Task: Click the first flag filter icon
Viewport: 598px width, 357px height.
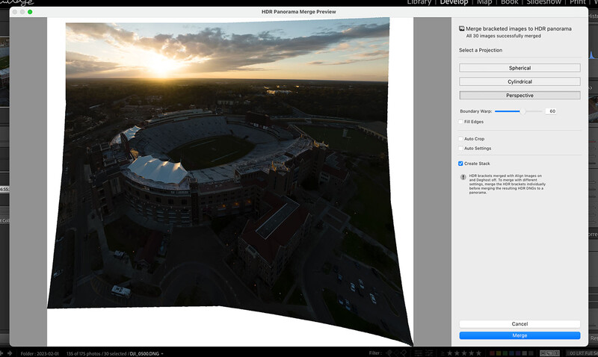Action: (389, 353)
